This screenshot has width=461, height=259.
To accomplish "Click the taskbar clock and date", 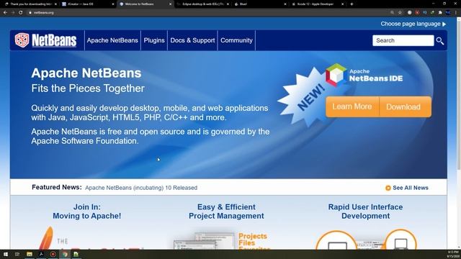I will coord(453,254).
